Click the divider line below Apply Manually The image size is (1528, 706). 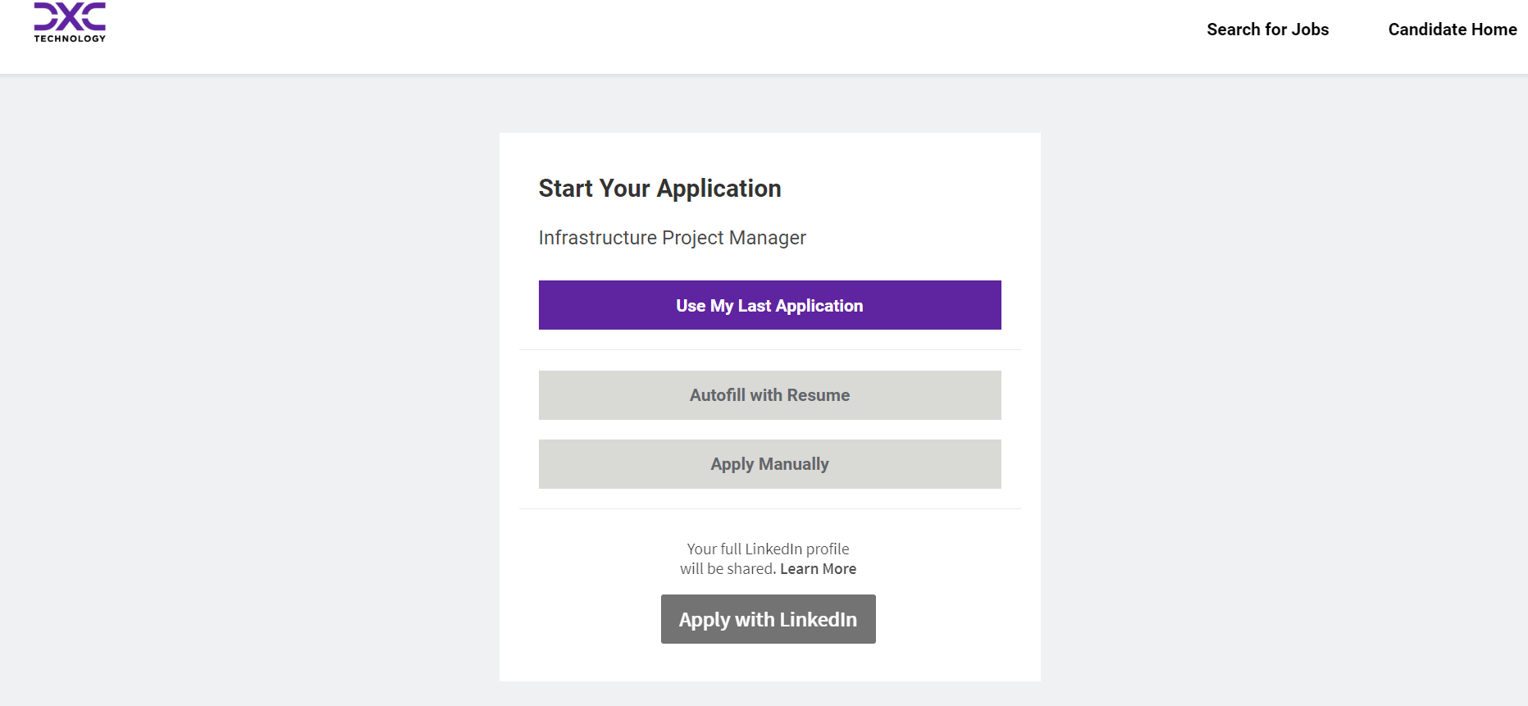pyautogui.click(x=769, y=509)
